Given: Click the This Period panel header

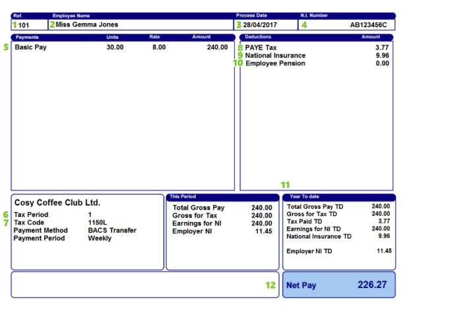Looking at the screenshot, I should (182, 196).
